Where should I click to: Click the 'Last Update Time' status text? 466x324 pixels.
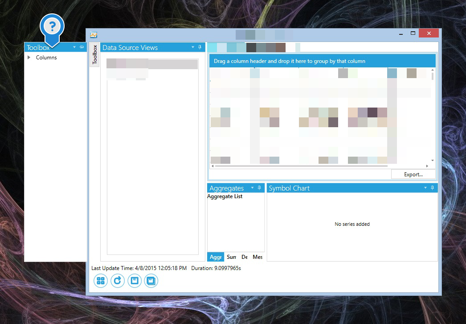(x=139, y=268)
